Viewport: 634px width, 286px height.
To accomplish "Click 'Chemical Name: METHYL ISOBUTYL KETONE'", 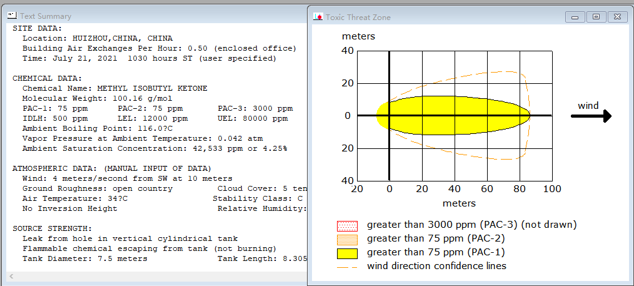I will coord(115,89).
